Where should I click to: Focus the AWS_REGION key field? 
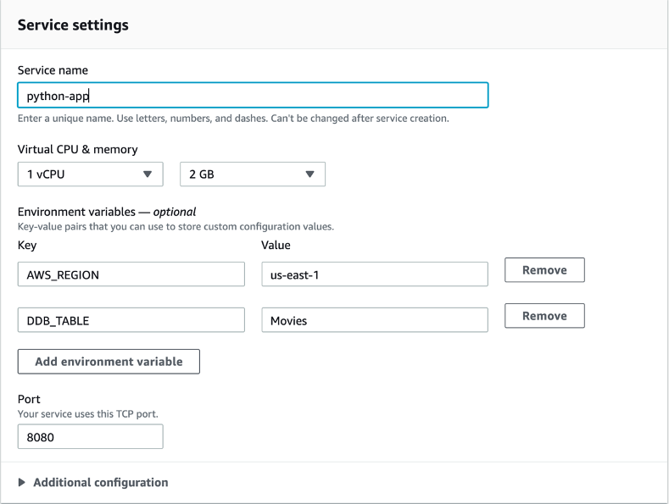pyautogui.click(x=131, y=274)
